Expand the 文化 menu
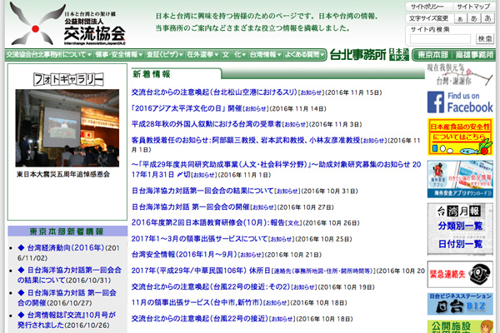500x333 pixels. click(234, 55)
